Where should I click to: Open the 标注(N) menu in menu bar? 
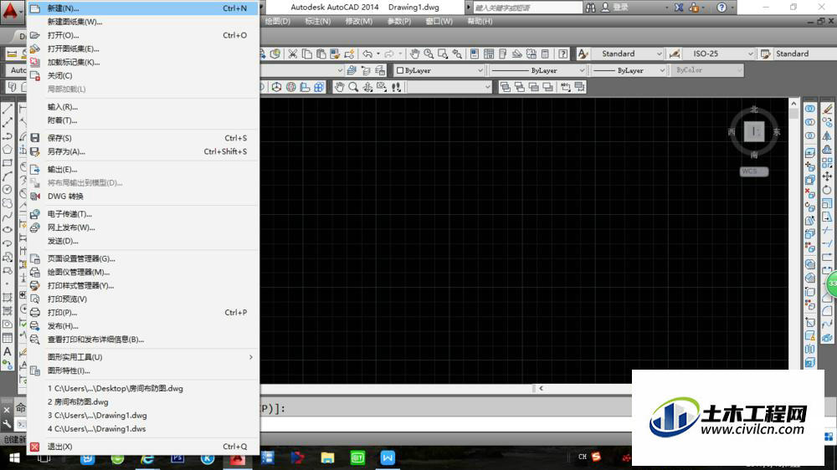(x=317, y=22)
